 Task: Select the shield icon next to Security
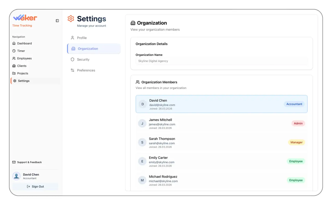[72, 59]
